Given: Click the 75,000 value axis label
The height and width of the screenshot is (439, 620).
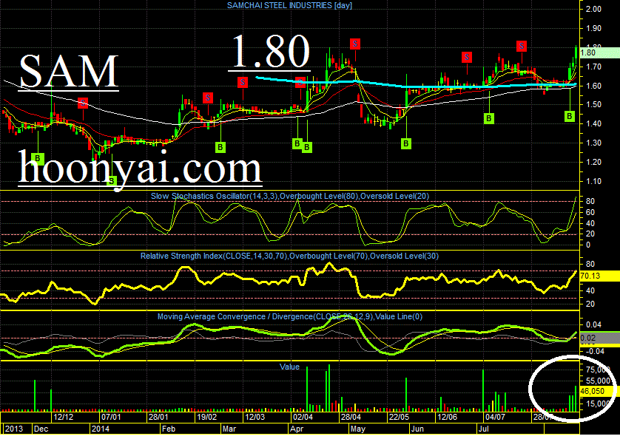Looking at the screenshot, I should pyautogui.click(x=598, y=370).
